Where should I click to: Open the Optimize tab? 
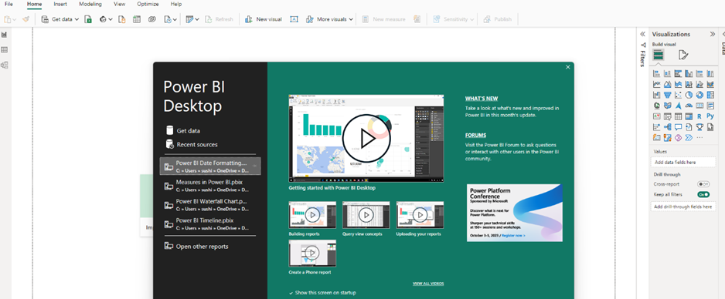148,4
